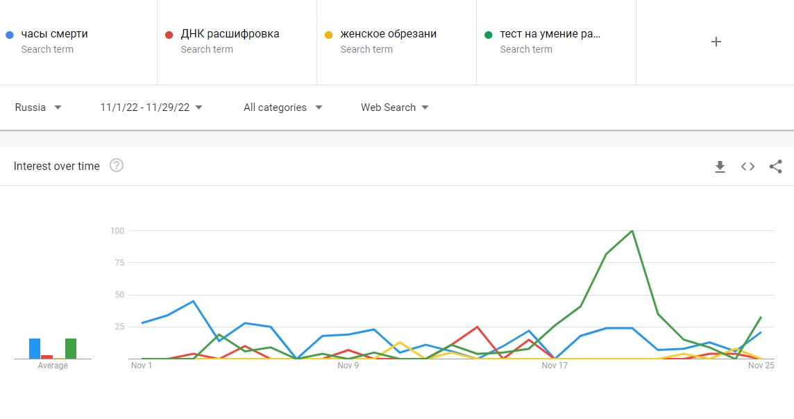Open the Russia region dropdown
The height and width of the screenshot is (419, 794).
tap(38, 108)
